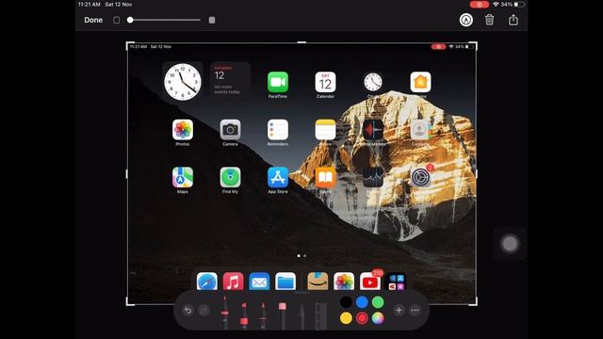Tap the red screen recording indicator
603x339 pixels.
[480, 5]
